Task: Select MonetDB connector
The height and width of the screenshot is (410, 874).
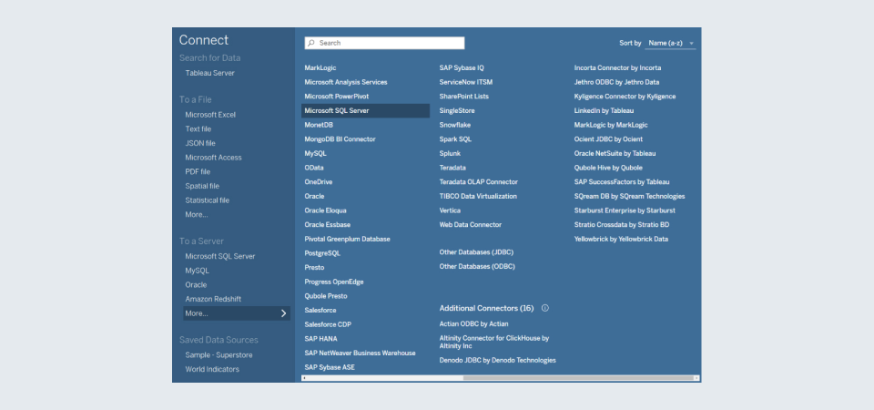Action: pyautogui.click(x=319, y=125)
